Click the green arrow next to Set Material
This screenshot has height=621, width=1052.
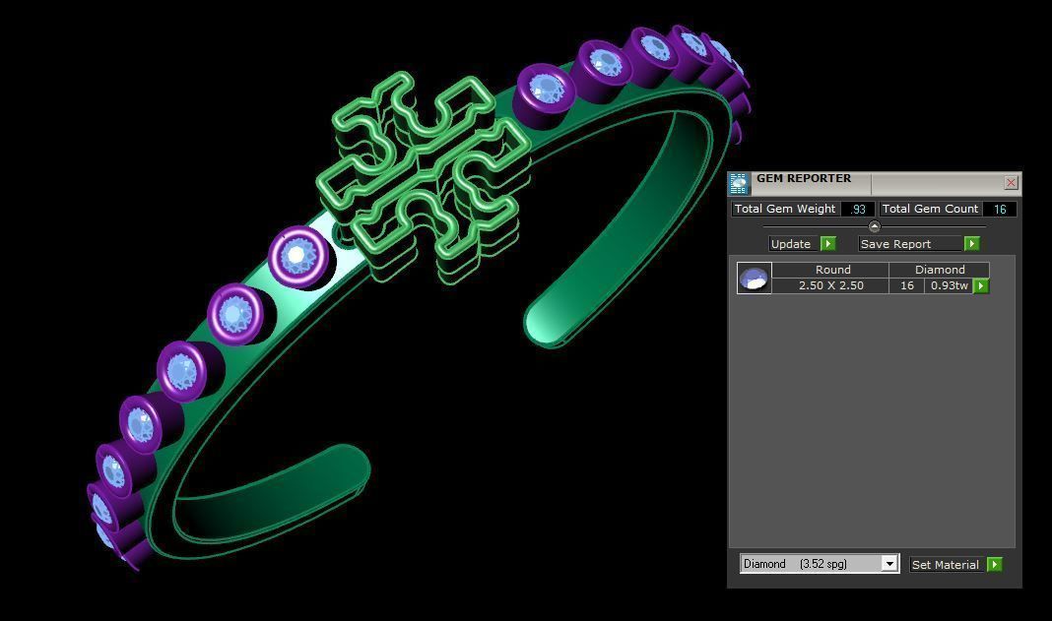[994, 565]
